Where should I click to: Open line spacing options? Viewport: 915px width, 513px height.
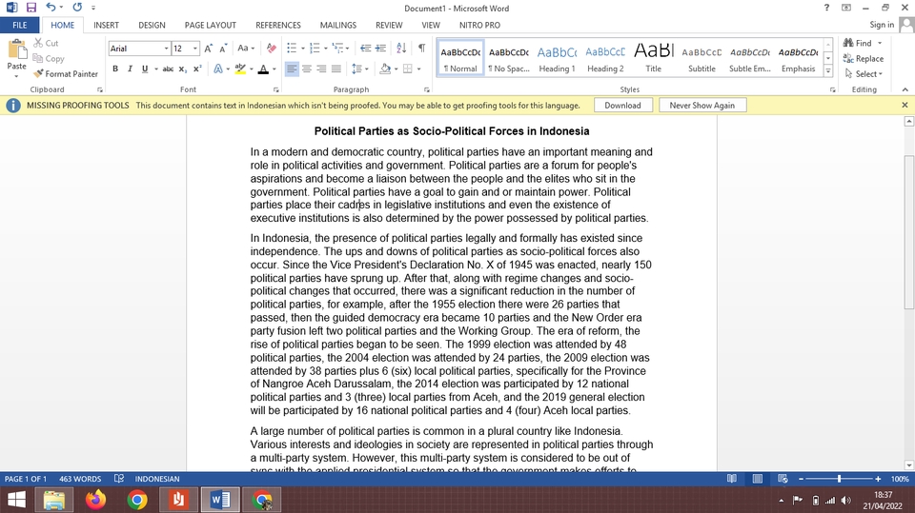tap(360, 69)
